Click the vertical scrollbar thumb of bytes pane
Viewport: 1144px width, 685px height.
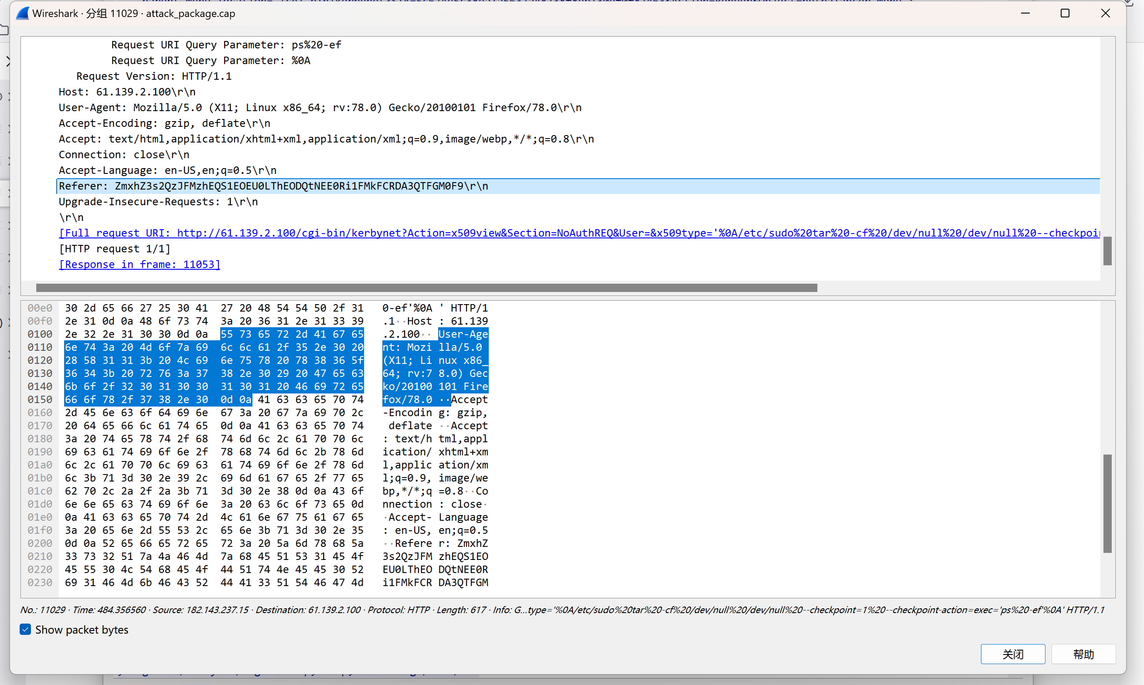click(x=1107, y=503)
